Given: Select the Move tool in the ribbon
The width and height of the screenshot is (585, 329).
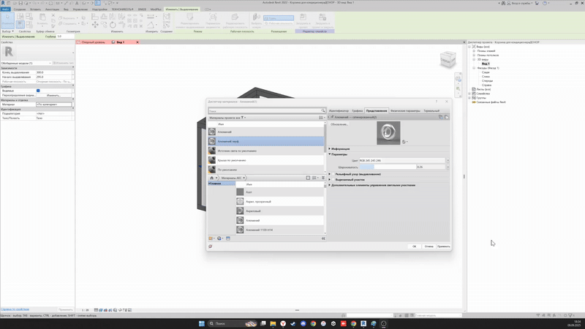Looking at the screenshot, I should (95, 25).
